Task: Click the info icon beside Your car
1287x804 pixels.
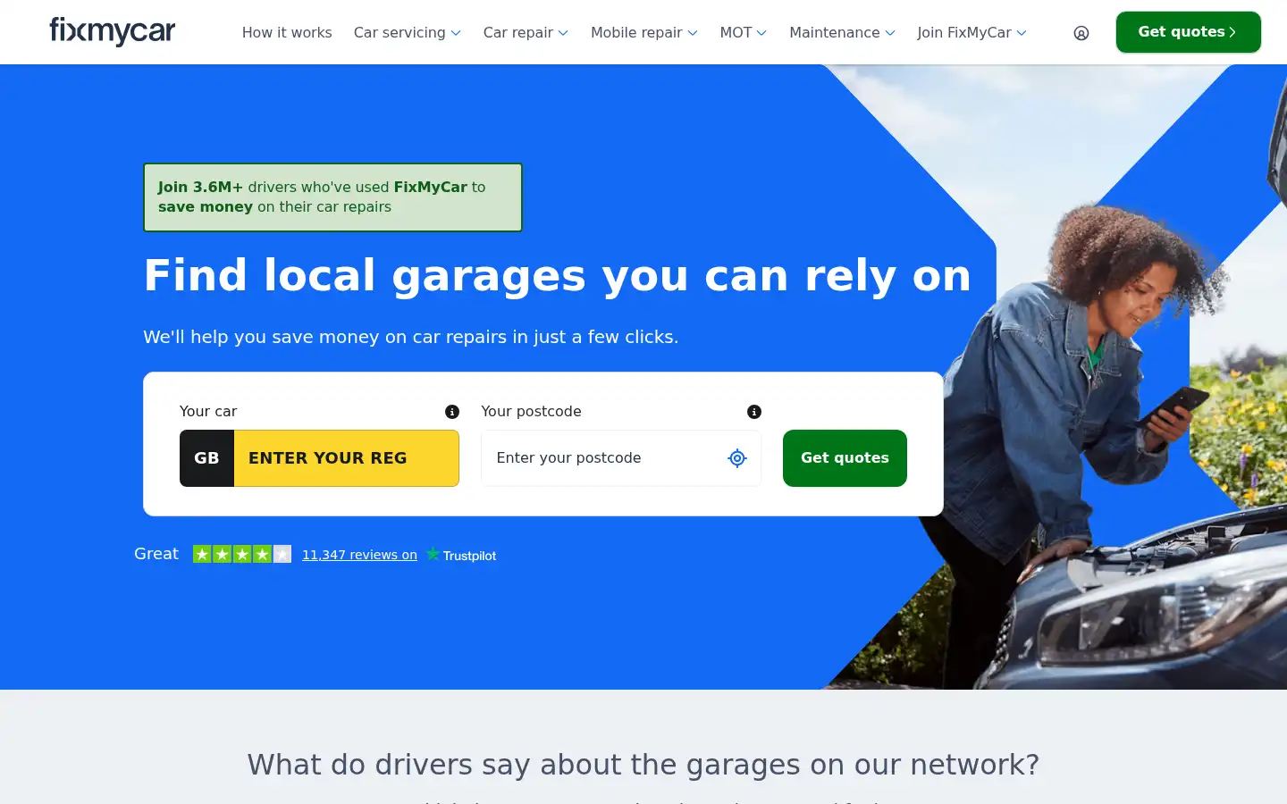Action: [452, 412]
